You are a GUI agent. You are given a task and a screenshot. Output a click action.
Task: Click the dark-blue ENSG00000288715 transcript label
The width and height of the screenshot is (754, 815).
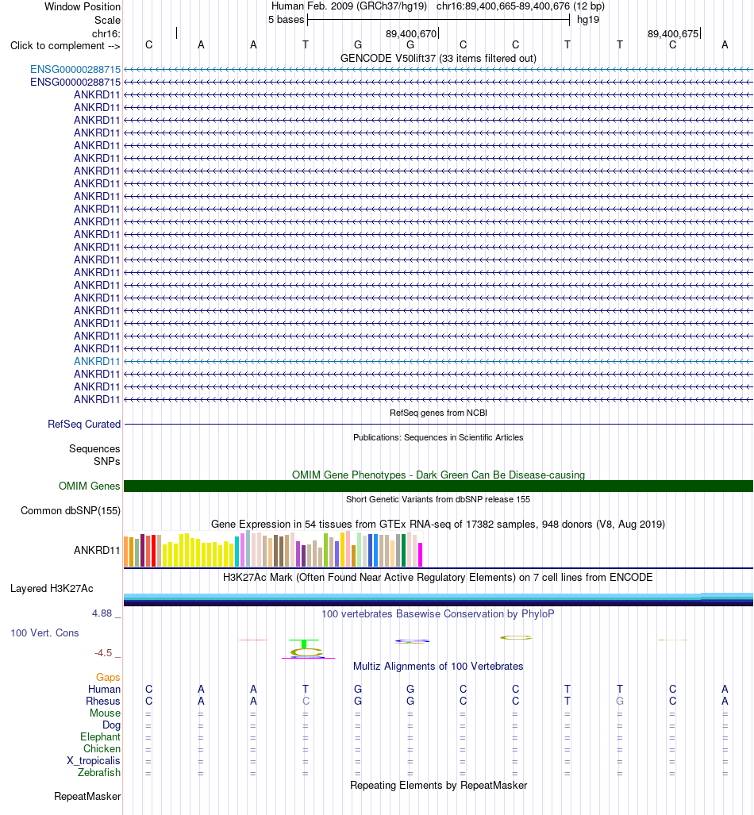(75, 82)
